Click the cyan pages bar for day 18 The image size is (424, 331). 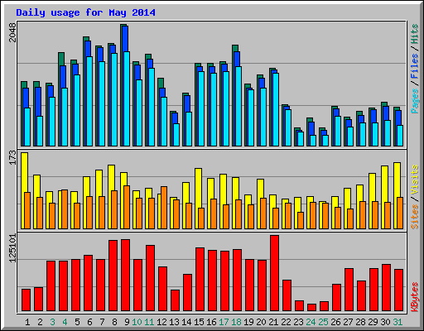pos(238,106)
